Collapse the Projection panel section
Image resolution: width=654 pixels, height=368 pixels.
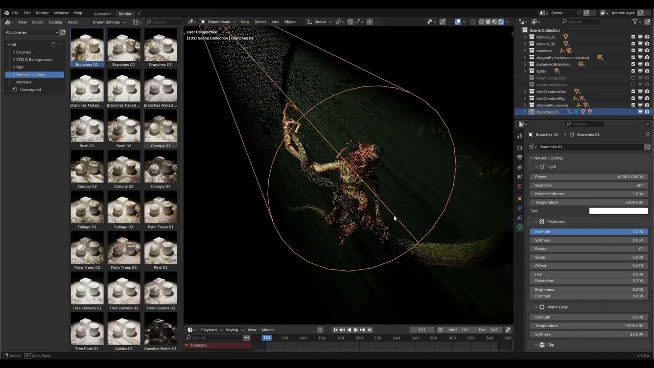pyautogui.click(x=536, y=221)
